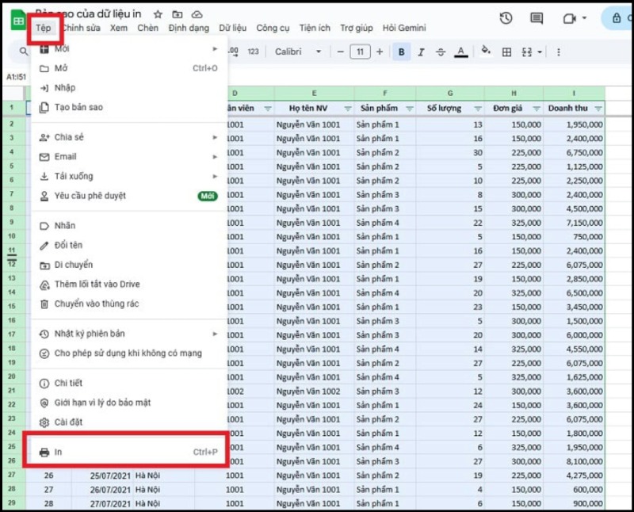Image resolution: width=634 pixels, height=512 pixels.
Task: Toggle filter on Số lượng column header
Action: 478,109
